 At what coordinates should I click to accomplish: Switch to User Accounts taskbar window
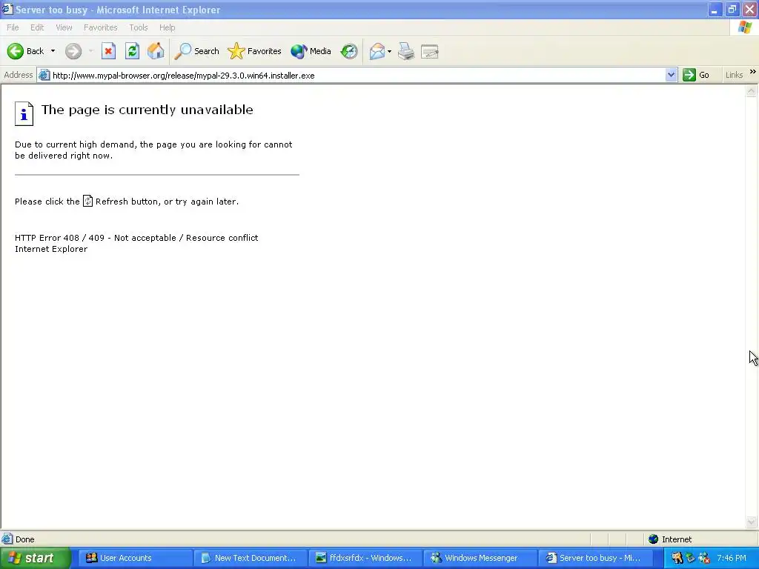136,558
